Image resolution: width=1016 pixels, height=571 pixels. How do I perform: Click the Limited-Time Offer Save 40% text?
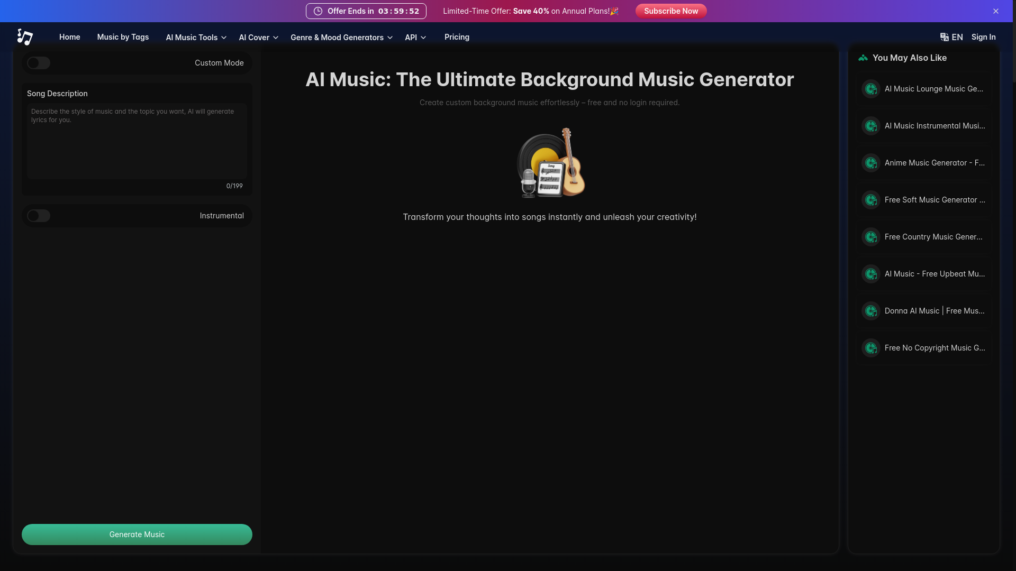(531, 11)
